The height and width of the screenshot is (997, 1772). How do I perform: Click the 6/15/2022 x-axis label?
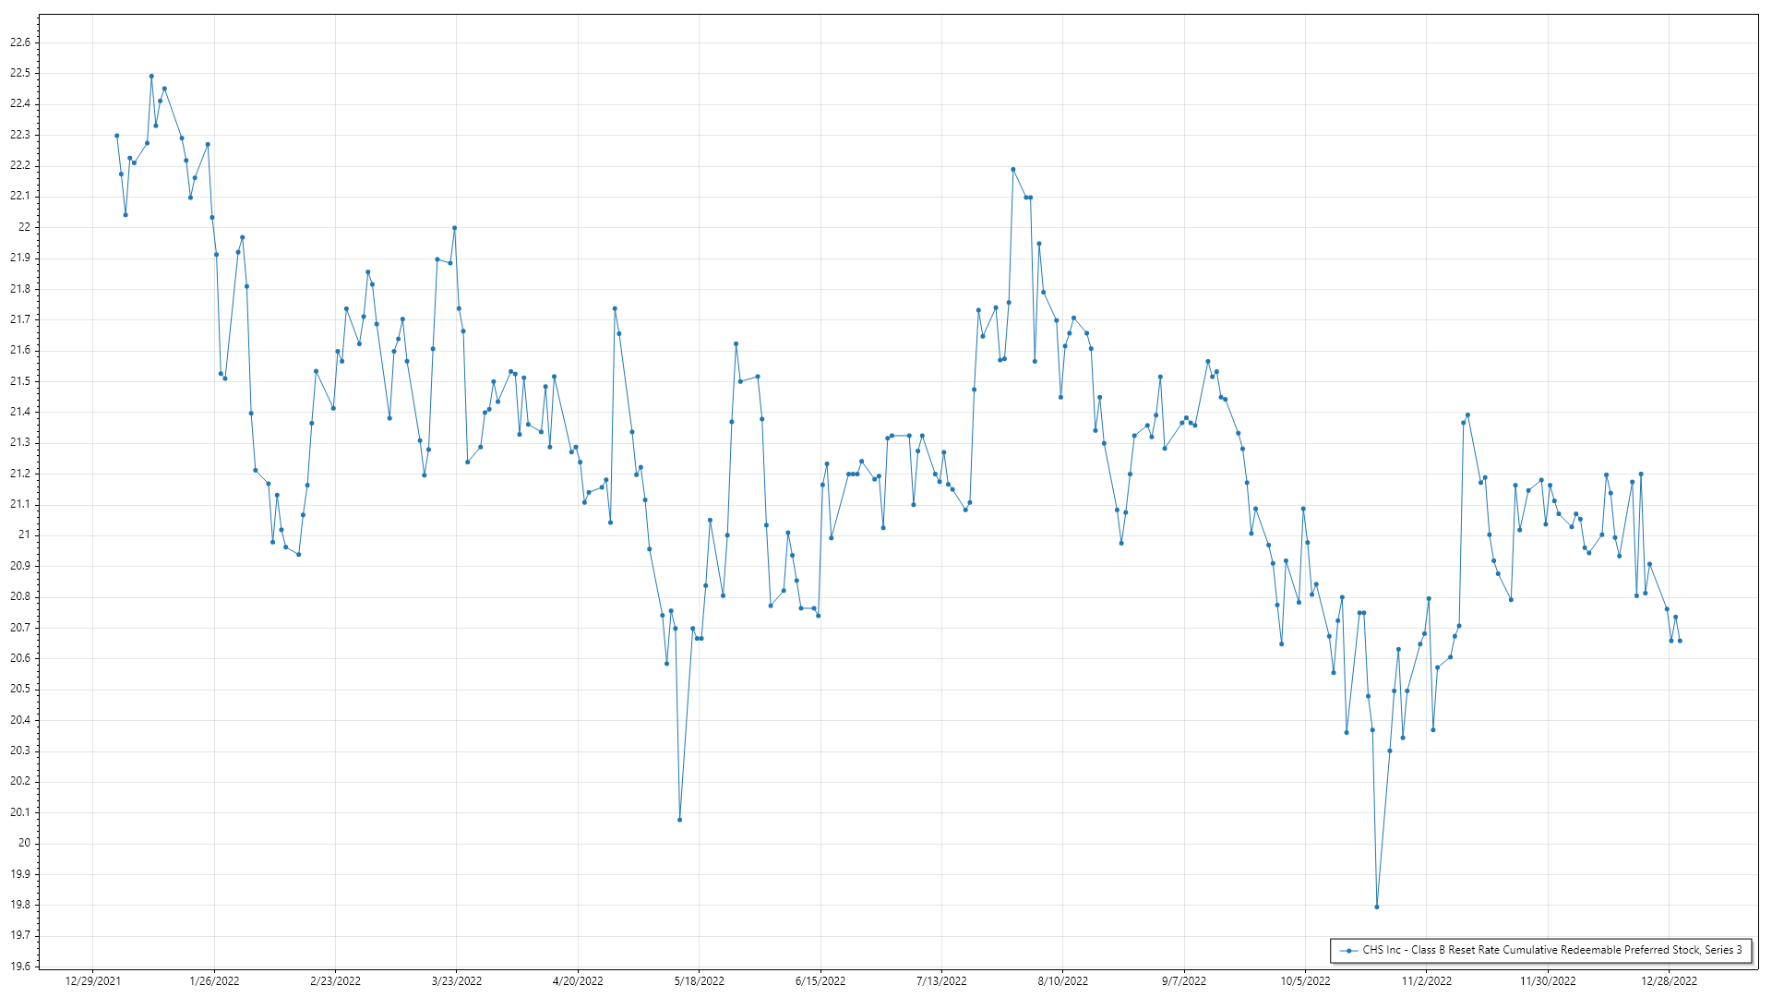pos(820,981)
